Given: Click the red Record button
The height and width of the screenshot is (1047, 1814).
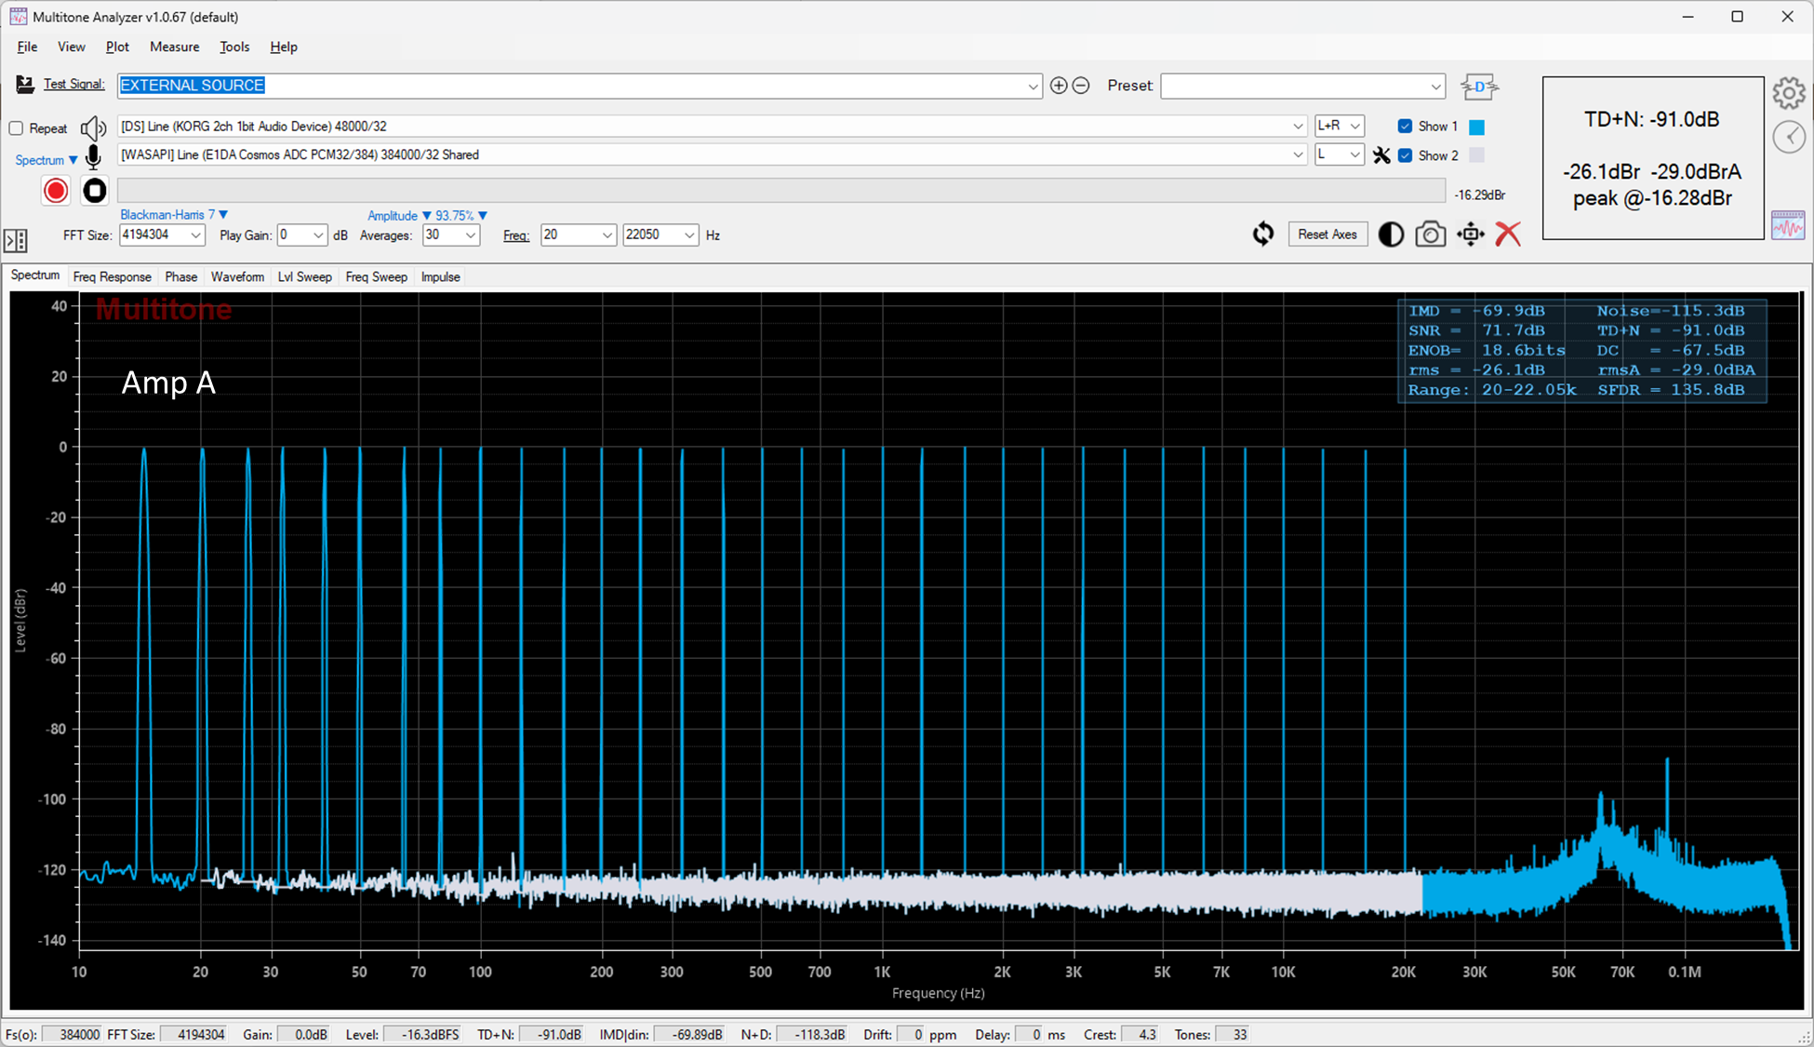Looking at the screenshot, I should 56,191.
